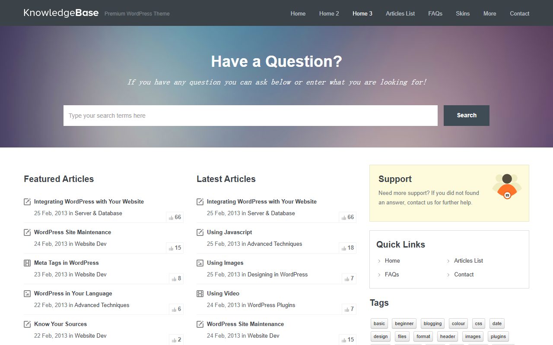Open the 'Using Javascript' article
The image size is (553, 345).
click(229, 232)
